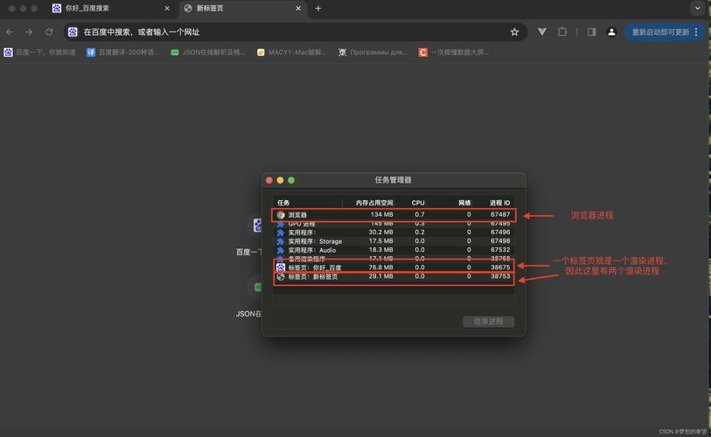This screenshot has width=711, height=437.
Task: Open the MACYY-Mac破解 bookmark
Action: click(x=291, y=52)
